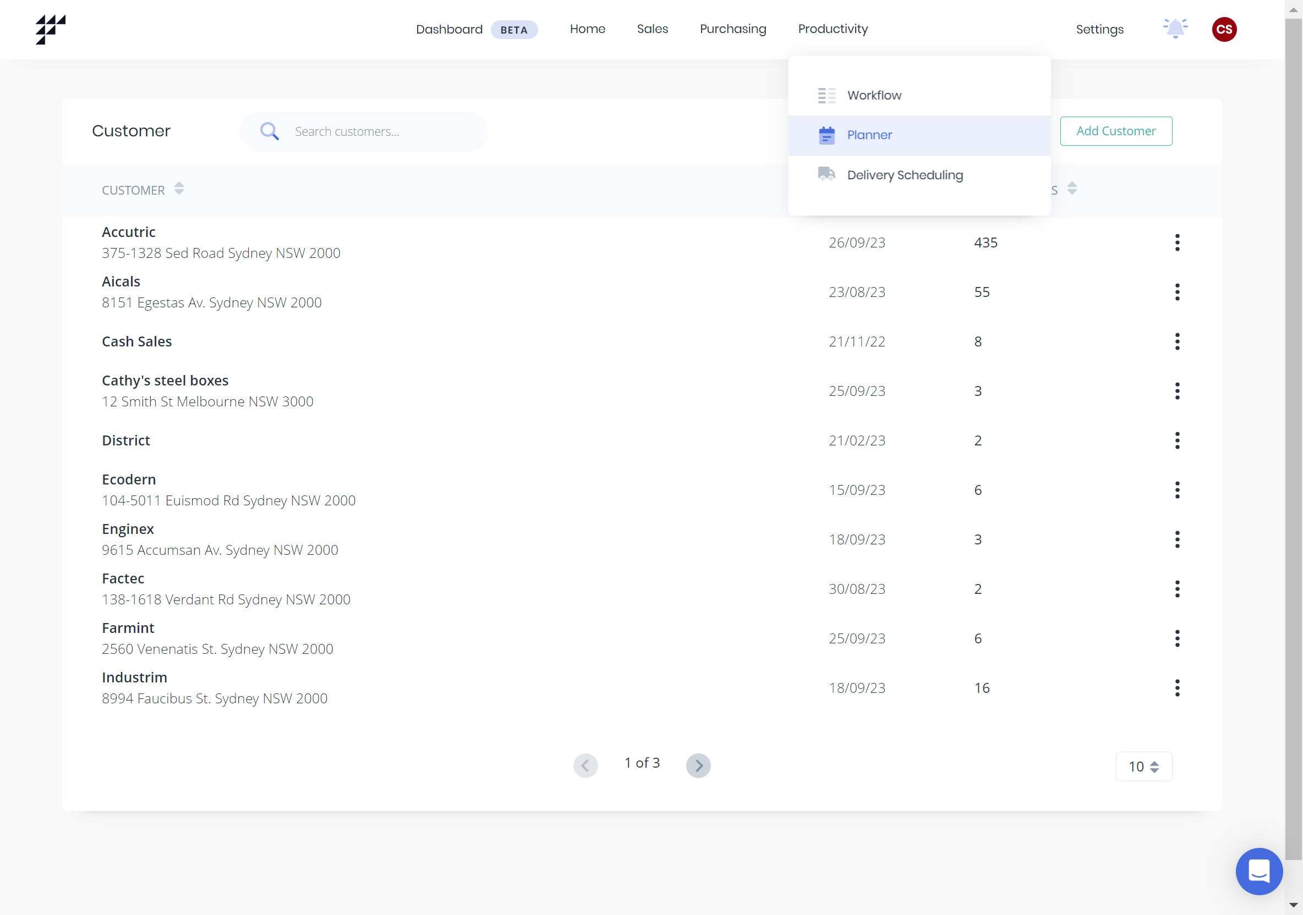Expand the Productivity dropdown menu
The image size is (1303, 915).
[833, 29]
